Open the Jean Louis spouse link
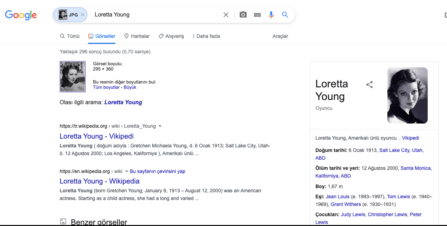Image resolution: width=447 pixels, height=226 pixels. click(338, 197)
